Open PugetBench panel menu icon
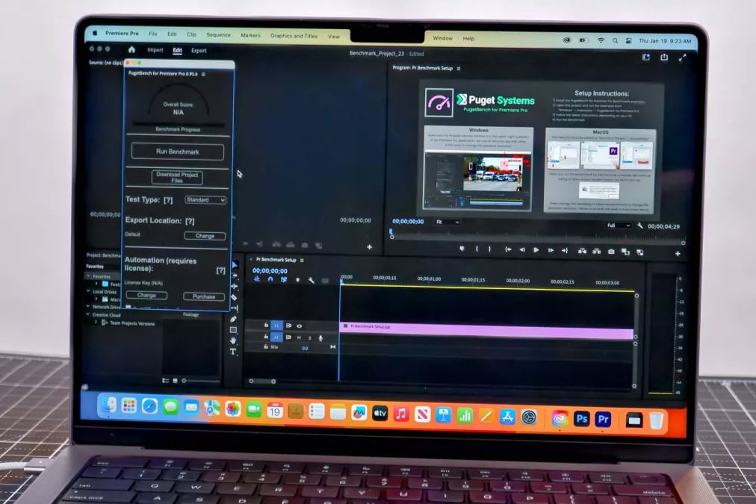 tap(203, 74)
